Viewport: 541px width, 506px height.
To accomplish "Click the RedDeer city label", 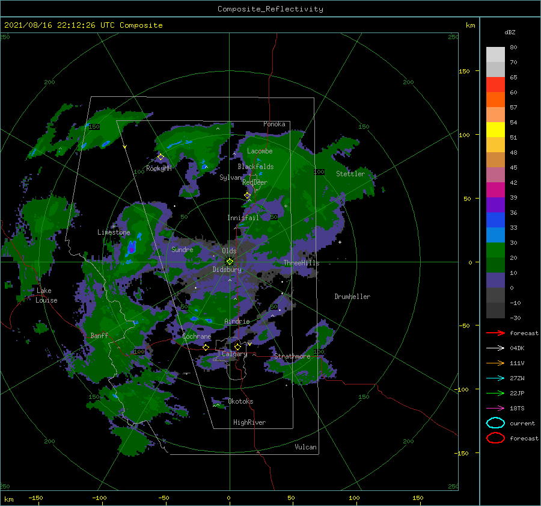I will 255,182.
